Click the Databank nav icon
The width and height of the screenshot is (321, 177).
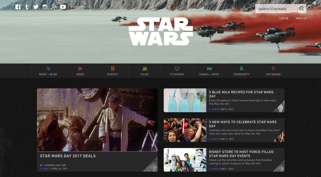coord(273,69)
